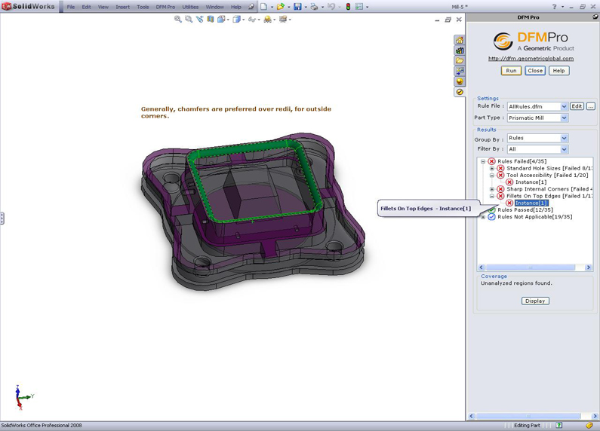Image resolution: width=600 pixels, height=431 pixels.
Task: Click the Open file folder icon
Action: pyautogui.click(x=281, y=7)
